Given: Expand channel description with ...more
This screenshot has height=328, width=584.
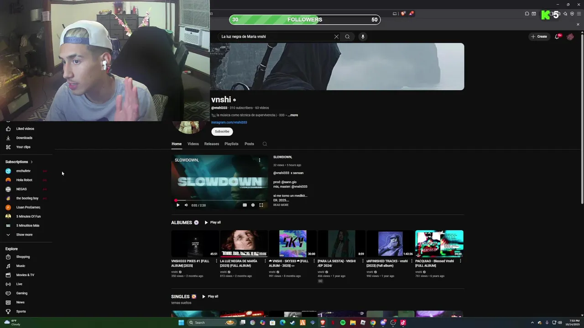Looking at the screenshot, I should tap(293, 115).
